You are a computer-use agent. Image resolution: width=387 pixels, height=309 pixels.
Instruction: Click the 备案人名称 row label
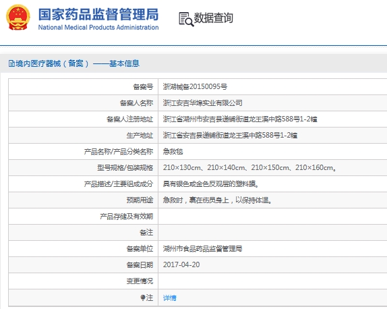136,103
